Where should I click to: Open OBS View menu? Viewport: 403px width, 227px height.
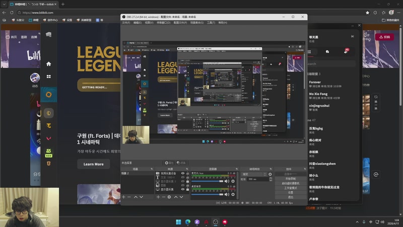pyautogui.click(x=149, y=23)
